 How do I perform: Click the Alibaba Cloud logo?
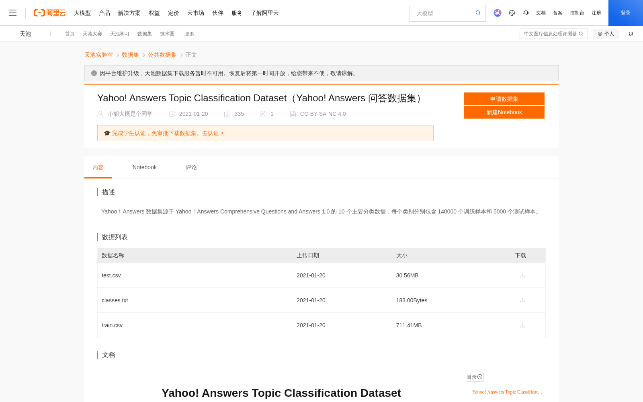click(x=49, y=13)
